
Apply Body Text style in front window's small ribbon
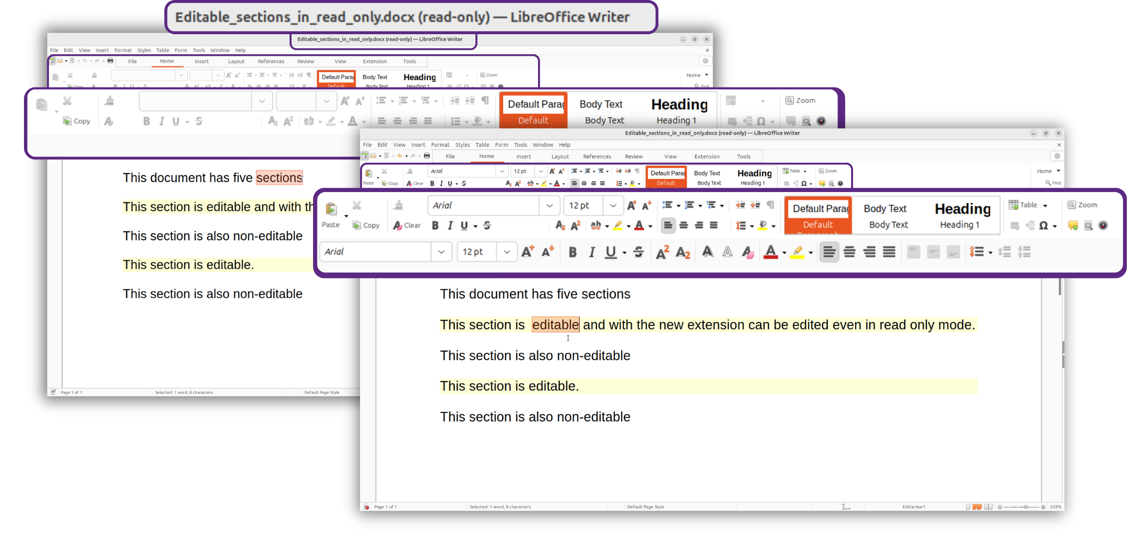pos(708,177)
